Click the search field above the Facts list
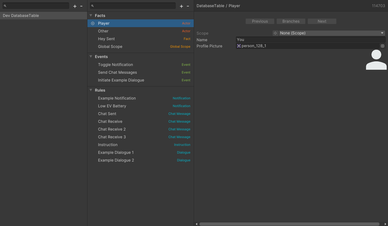The image size is (388, 226). [133, 6]
